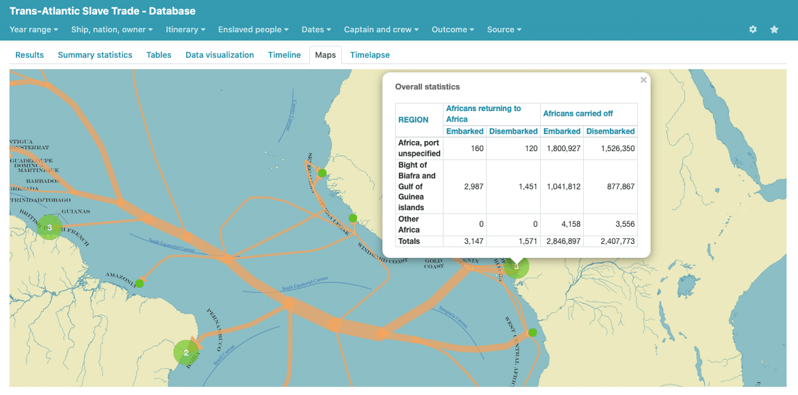Click the value 4,158
The height and width of the screenshot is (395, 798).
click(570, 225)
